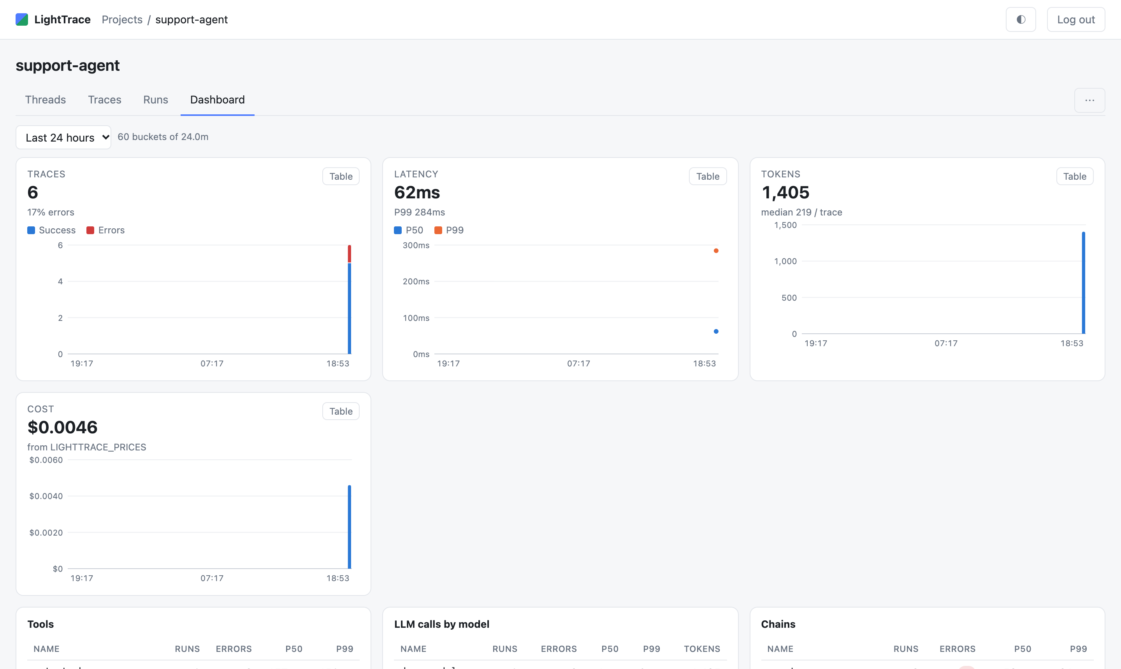The height and width of the screenshot is (669, 1121).
Task: Click the blue Success legend swatch
Action: 31,230
